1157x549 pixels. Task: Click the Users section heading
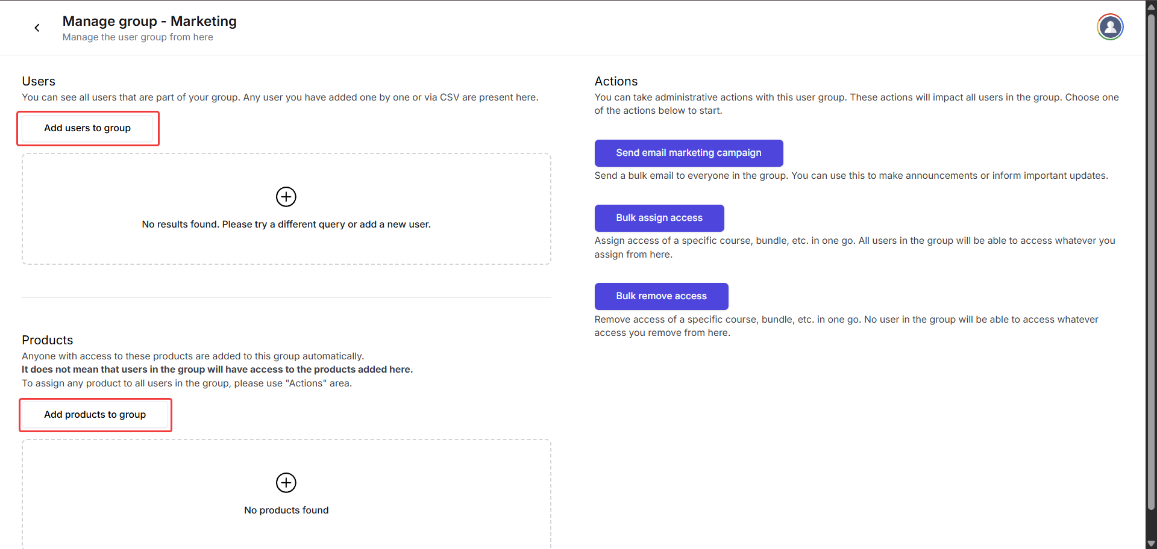click(x=39, y=81)
